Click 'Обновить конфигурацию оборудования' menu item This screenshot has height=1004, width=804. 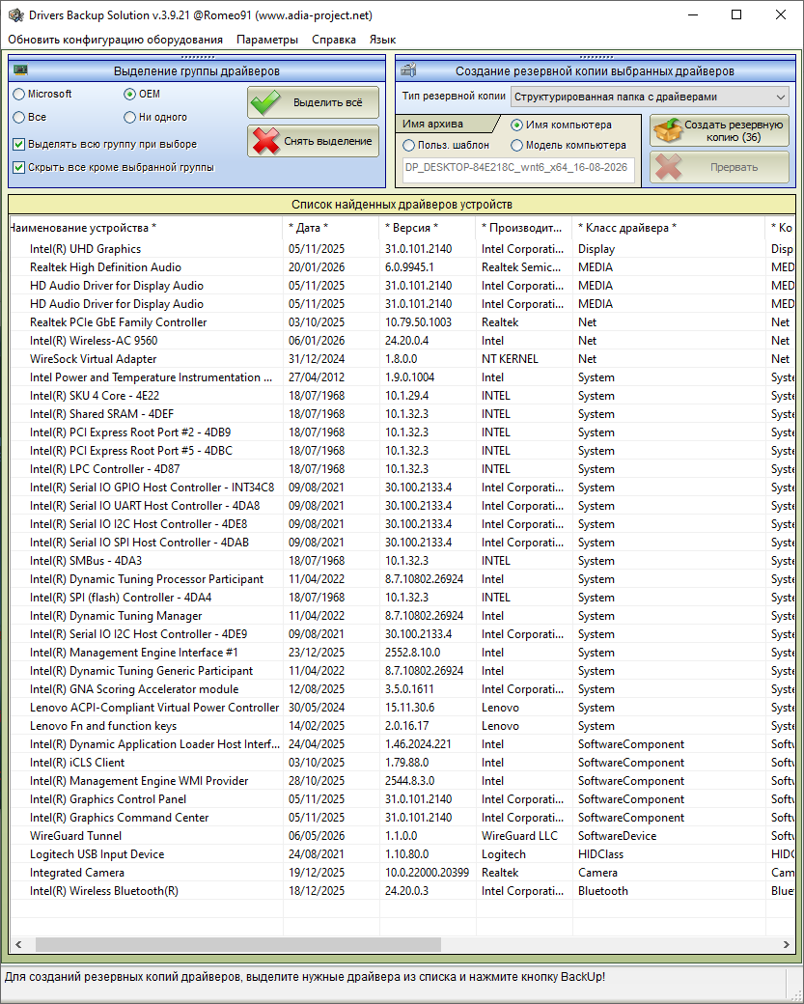(115, 40)
